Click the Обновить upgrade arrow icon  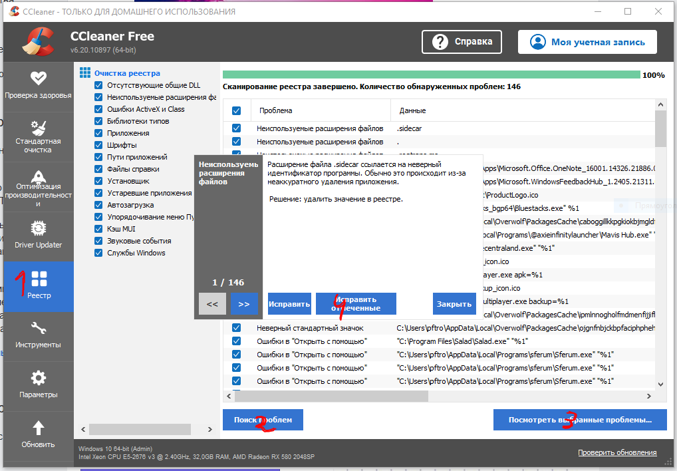(39, 428)
